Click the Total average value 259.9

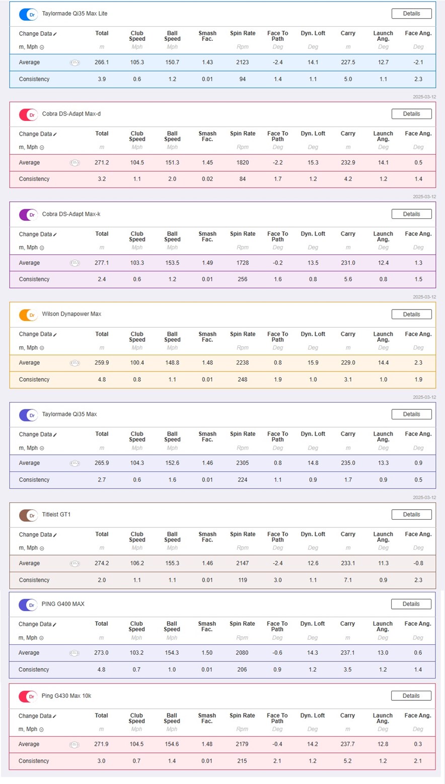click(102, 363)
